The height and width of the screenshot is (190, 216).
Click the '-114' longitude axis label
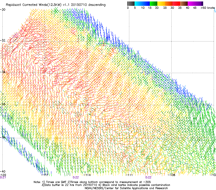pyautogui.click(x=87, y=175)
